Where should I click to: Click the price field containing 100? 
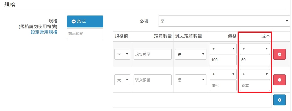pyautogui.click(x=223, y=60)
